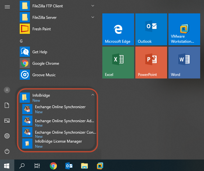Launch the Fresh Paint app icon
The width and height of the screenshot is (204, 171).
pyautogui.click(x=25, y=29)
